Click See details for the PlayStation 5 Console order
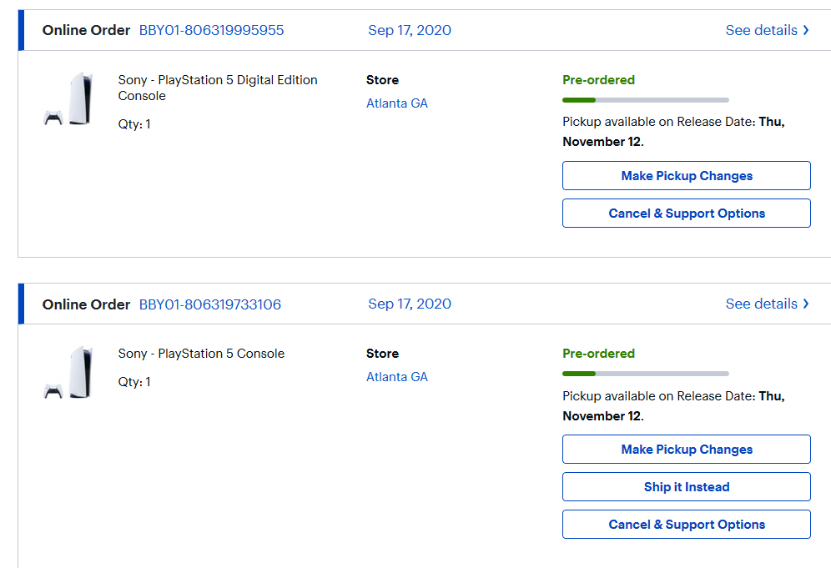Image resolution: width=831 pixels, height=568 pixels. (761, 304)
